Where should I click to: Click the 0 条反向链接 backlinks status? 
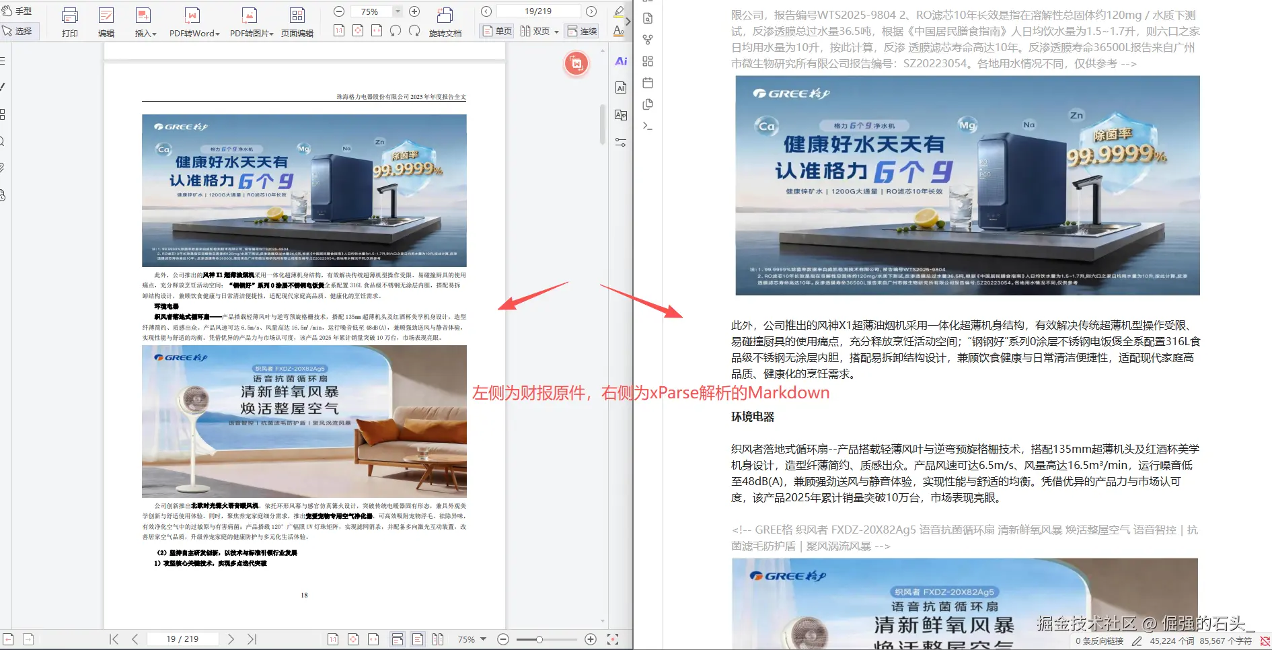(1099, 641)
